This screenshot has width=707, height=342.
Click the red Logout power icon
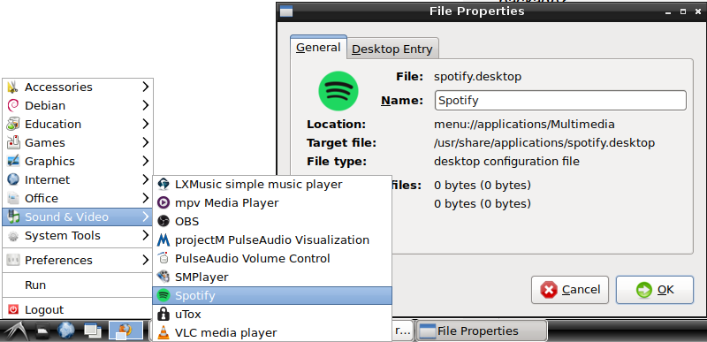[x=13, y=309]
